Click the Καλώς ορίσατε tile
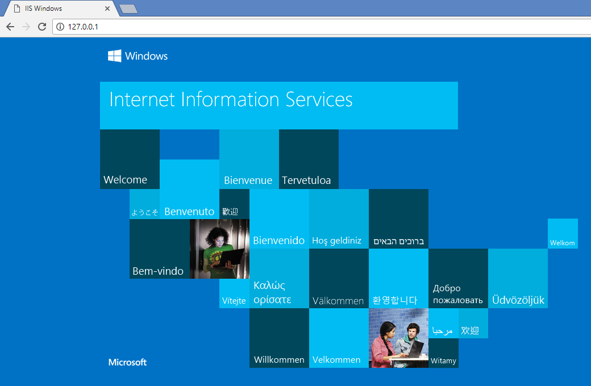This screenshot has width=591, height=386. pos(279,278)
